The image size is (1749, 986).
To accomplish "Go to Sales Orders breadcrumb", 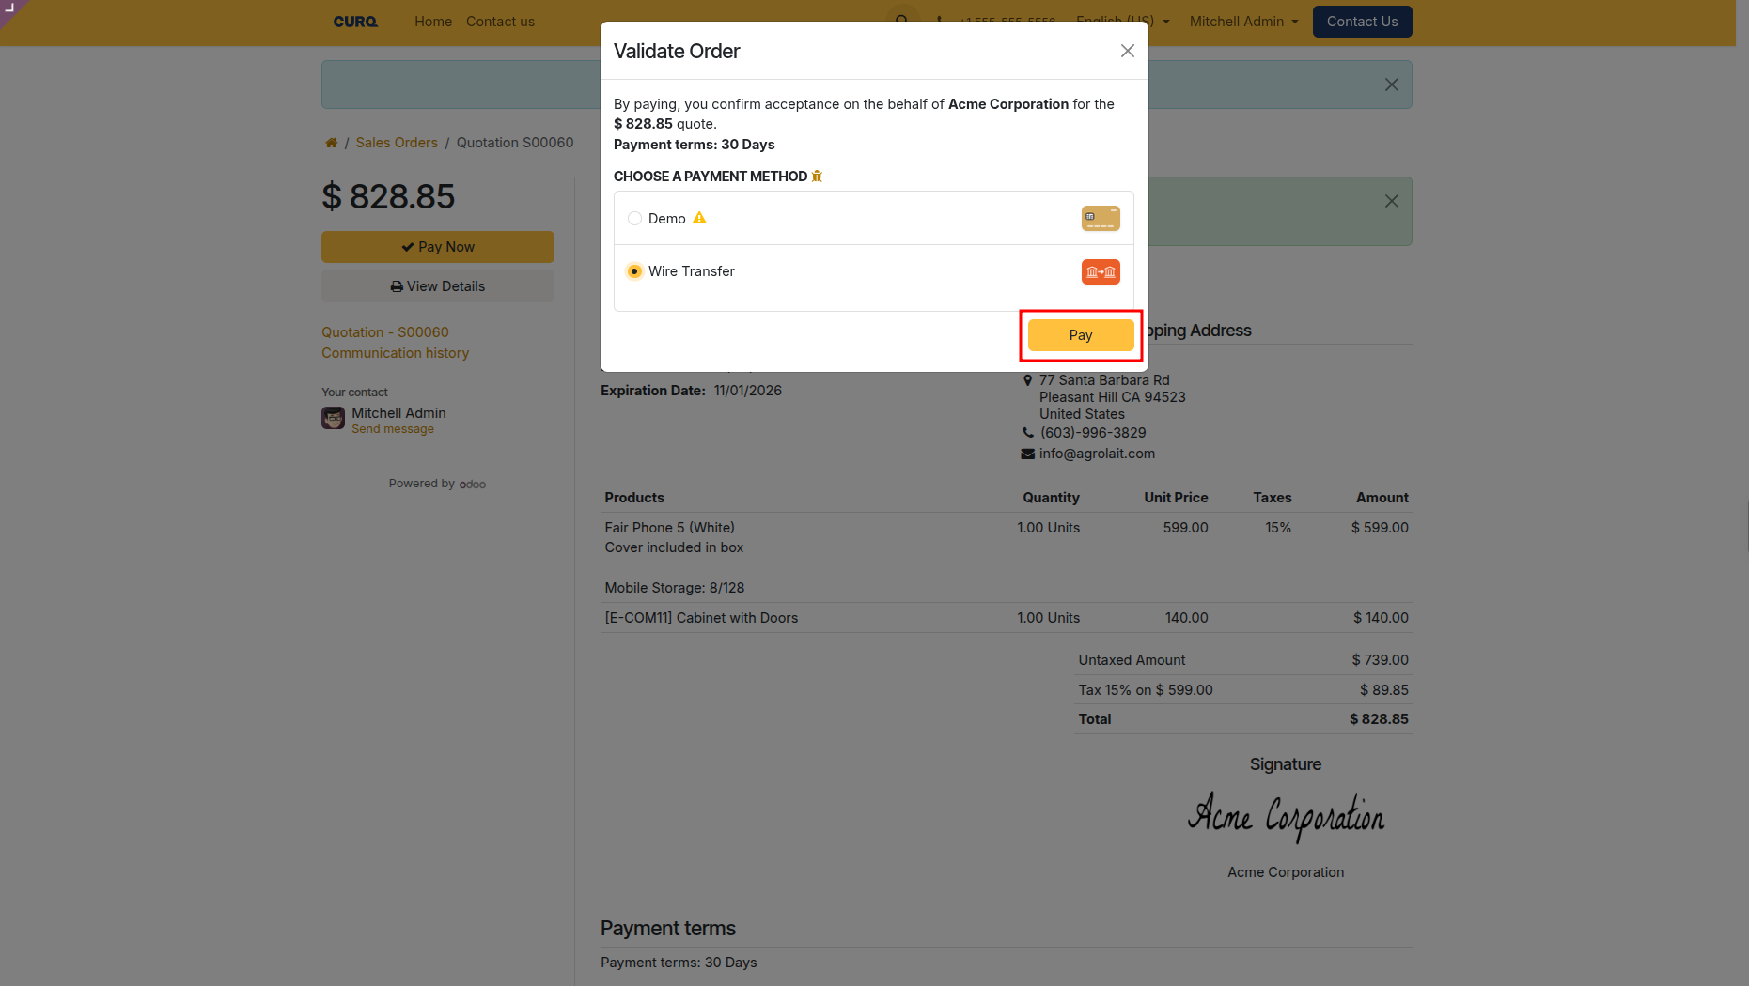I will tap(397, 143).
